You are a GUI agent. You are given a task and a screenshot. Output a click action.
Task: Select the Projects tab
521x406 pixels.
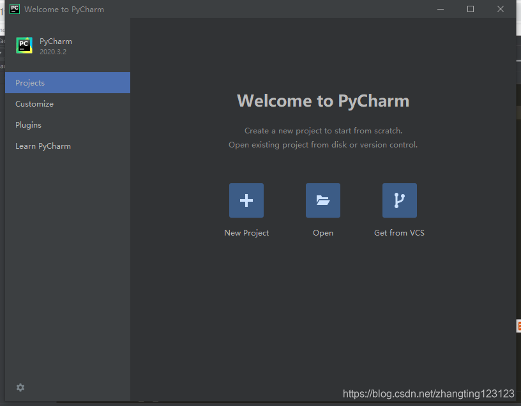coord(68,83)
